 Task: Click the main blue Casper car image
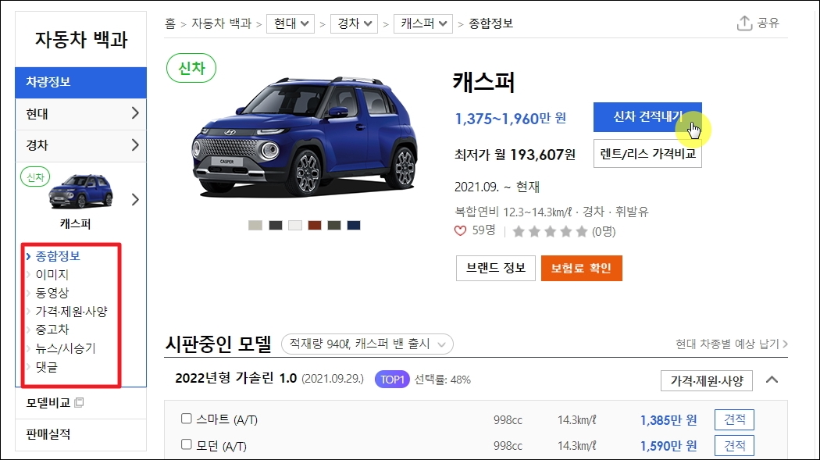click(x=305, y=137)
